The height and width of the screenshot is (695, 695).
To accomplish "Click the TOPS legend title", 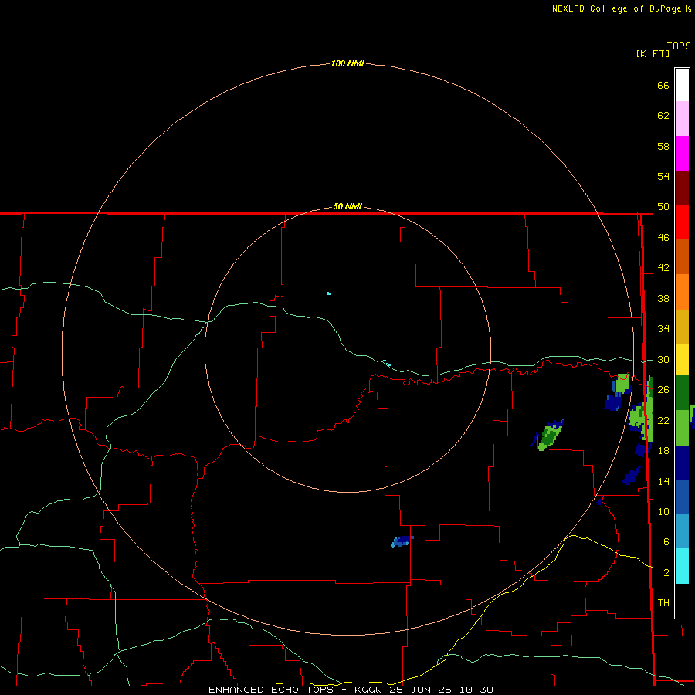I will [x=679, y=46].
